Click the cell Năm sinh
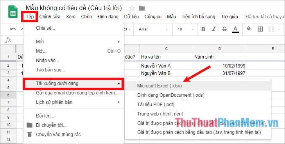285x144 pixels. tap(220, 57)
